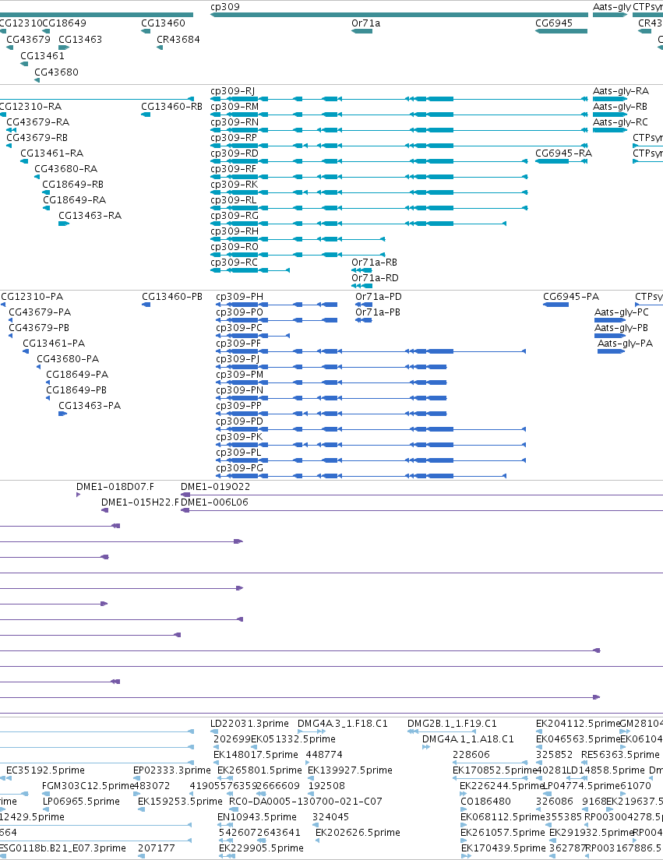Viewport: 663px width, 860px height.
Task: Pick transcript cp309-RO
Action: (235, 247)
